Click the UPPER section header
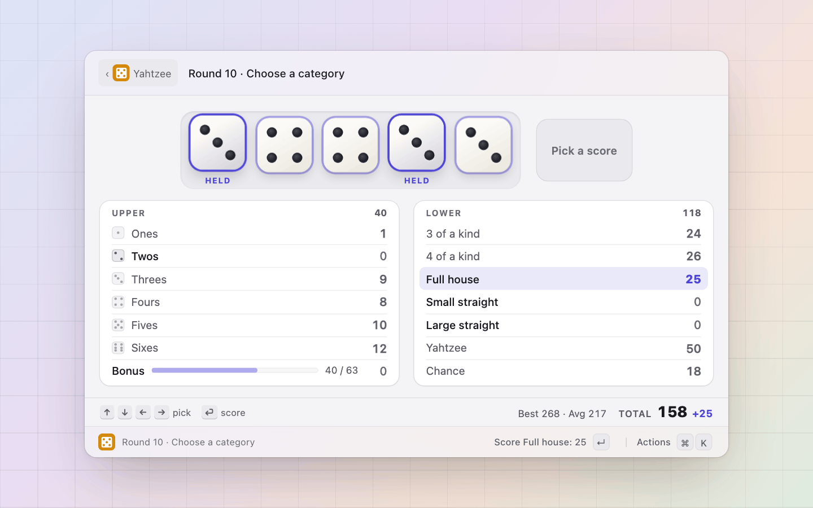 tap(129, 213)
